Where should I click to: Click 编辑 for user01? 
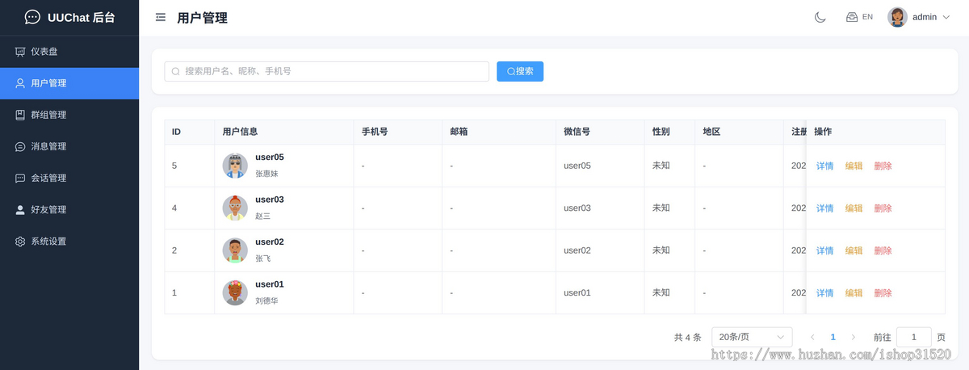854,293
